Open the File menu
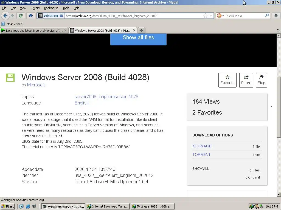 (x=4, y=8)
